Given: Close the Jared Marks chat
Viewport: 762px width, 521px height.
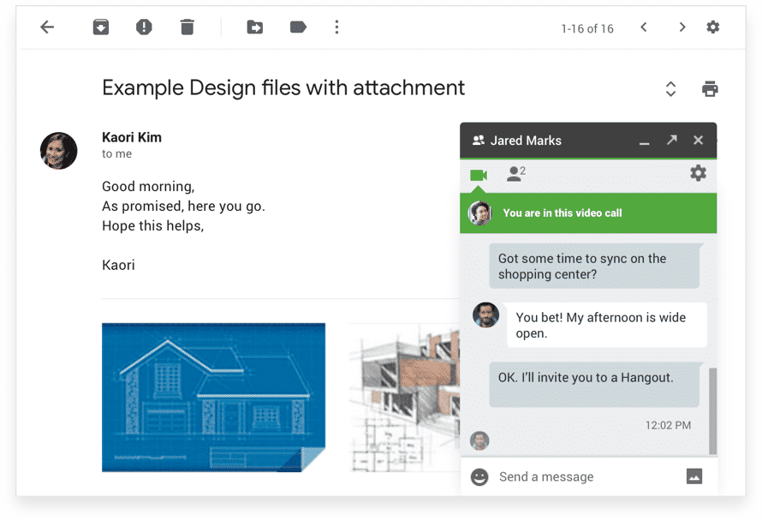Looking at the screenshot, I should tap(699, 140).
